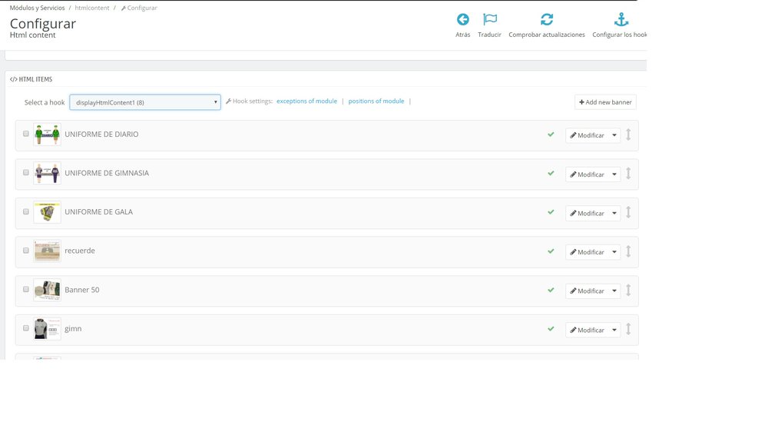Screen dimensions: 768x432
Task: Click Módulos y Servicios breadcrumb
Action: pos(37,8)
